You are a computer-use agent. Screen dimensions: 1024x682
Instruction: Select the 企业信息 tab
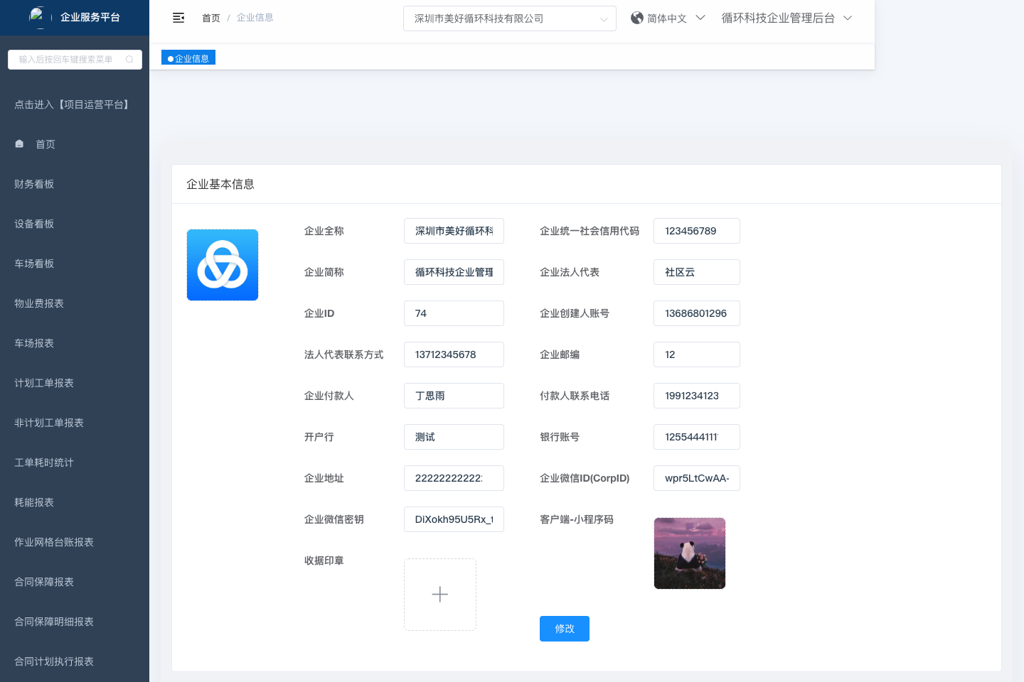click(188, 58)
